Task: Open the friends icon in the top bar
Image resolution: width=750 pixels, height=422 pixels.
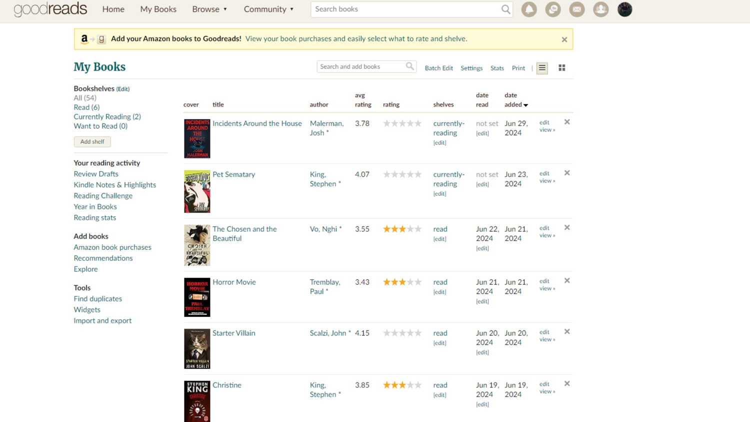Action: pyautogui.click(x=601, y=9)
